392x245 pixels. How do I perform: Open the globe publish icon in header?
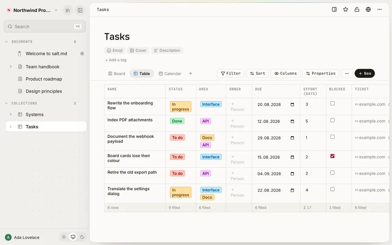point(368,9)
